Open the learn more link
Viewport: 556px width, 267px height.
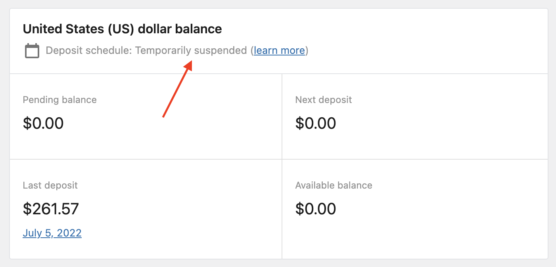click(x=279, y=50)
